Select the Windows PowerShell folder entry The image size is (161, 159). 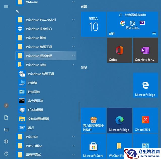(x=46, y=20)
